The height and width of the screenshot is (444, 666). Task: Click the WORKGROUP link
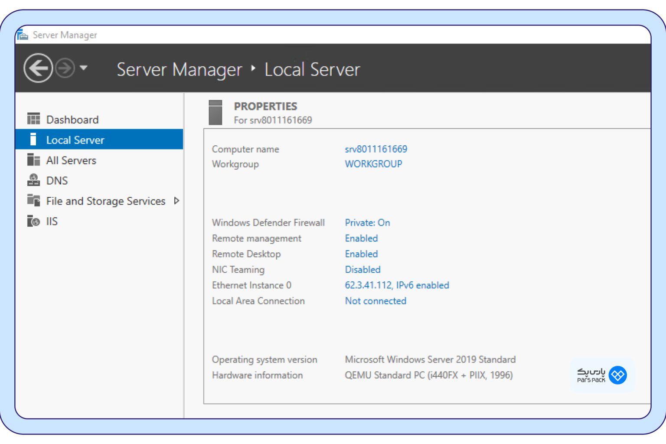(373, 164)
